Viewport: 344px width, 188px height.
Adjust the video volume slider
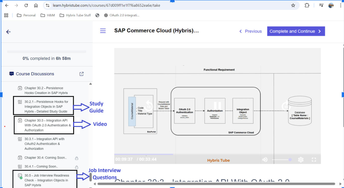click(x=282, y=159)
